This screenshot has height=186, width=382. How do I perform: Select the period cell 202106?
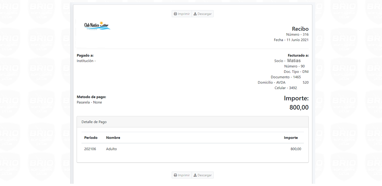(90, 149)
